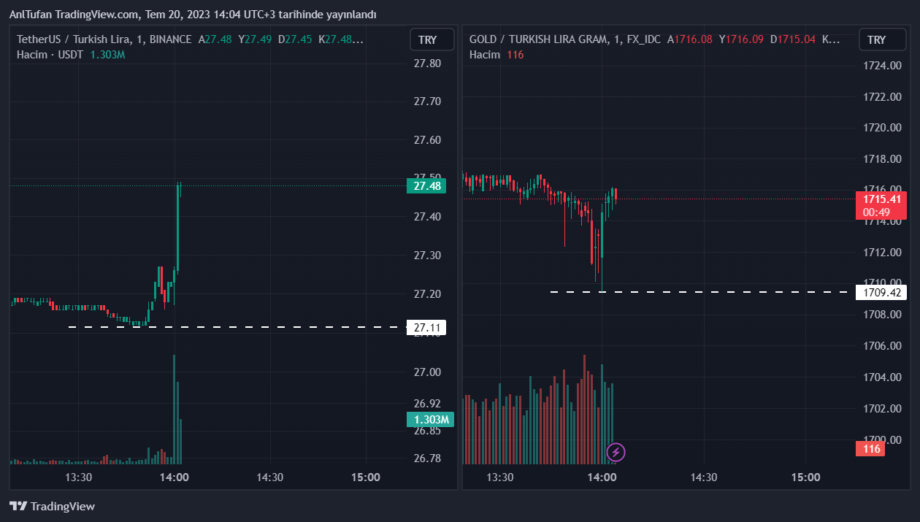920x522 pixels.
Task: Click the purple lightning event icon
Action: (616, 452)
